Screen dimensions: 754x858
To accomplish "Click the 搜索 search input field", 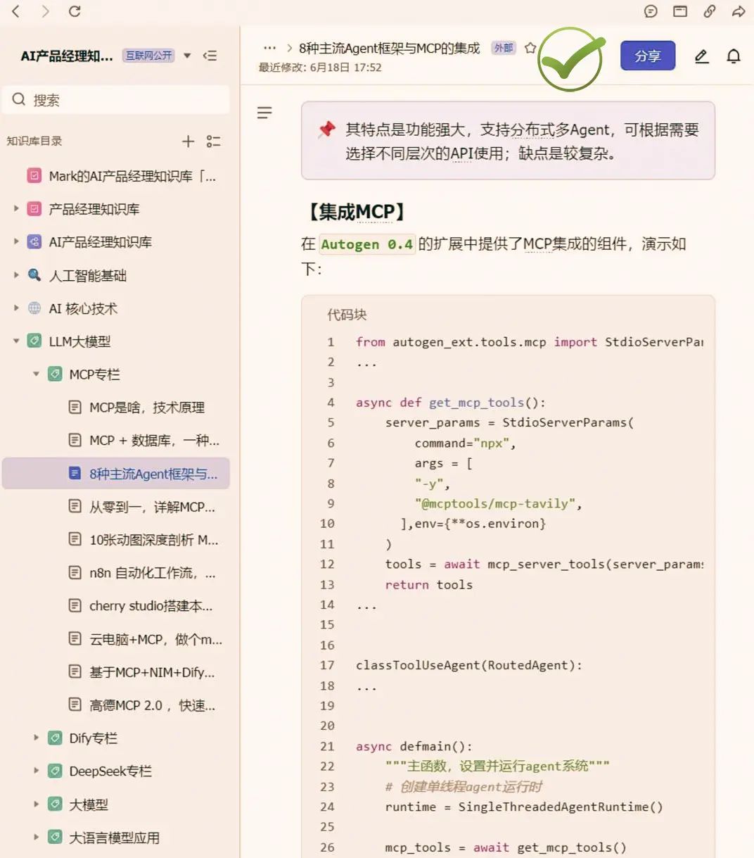I will [x=116, y=99].
